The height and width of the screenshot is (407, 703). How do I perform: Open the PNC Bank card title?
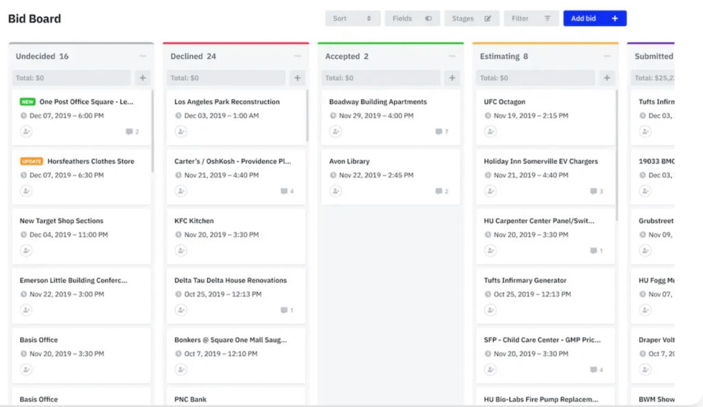(191, 399)
